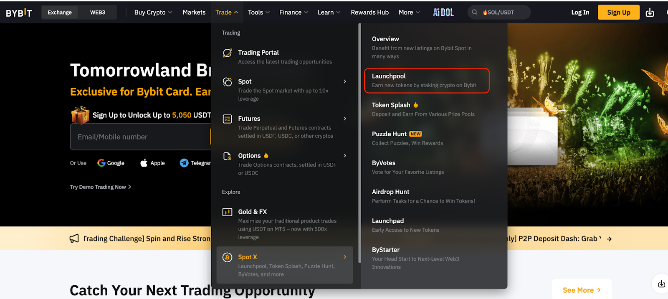This screenshot has width=668, height=299.
Task: Open the AI DOL logo link
Action: [x=443, y=13]
